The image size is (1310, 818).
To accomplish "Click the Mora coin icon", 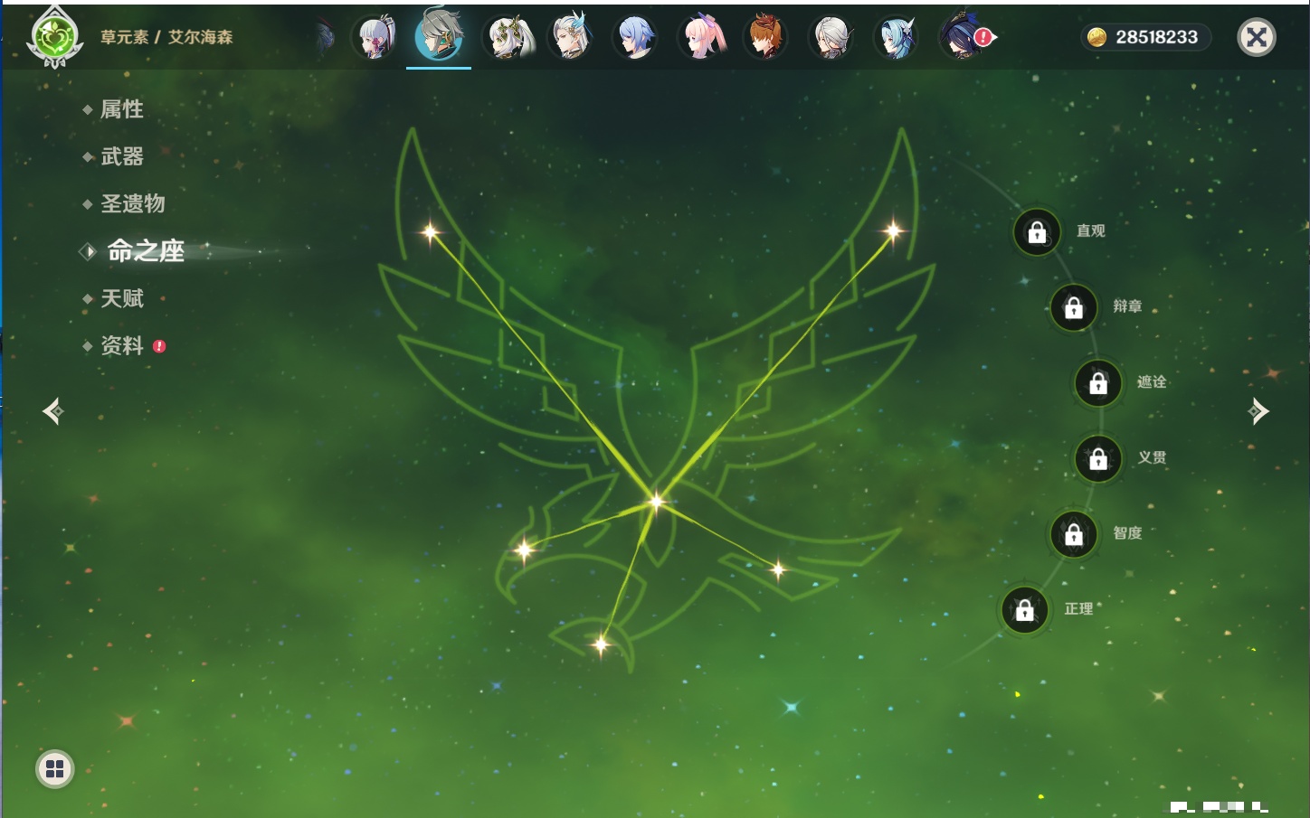I will [1096, 37].
